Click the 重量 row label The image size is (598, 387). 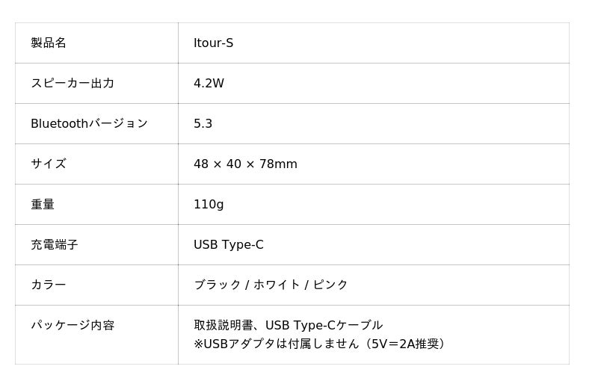[x=43, y=205]
